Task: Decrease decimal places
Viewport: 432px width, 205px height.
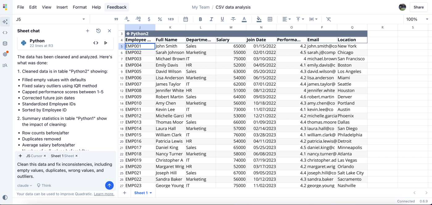Action: tap(127, 19)
